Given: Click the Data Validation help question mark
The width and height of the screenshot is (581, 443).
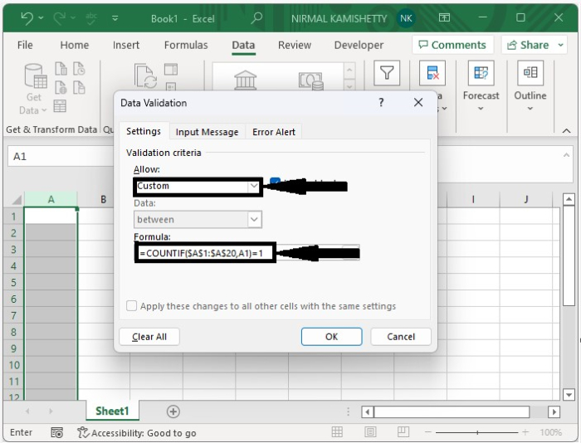Looking at the screenshot, I should [381, 103].
